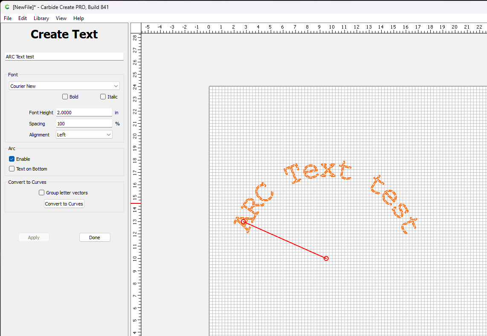Open the Library menu

pyautogui.click(x=41, y=18)
